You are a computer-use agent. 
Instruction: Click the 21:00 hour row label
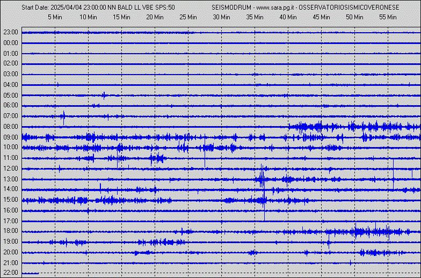coord(11,263)
